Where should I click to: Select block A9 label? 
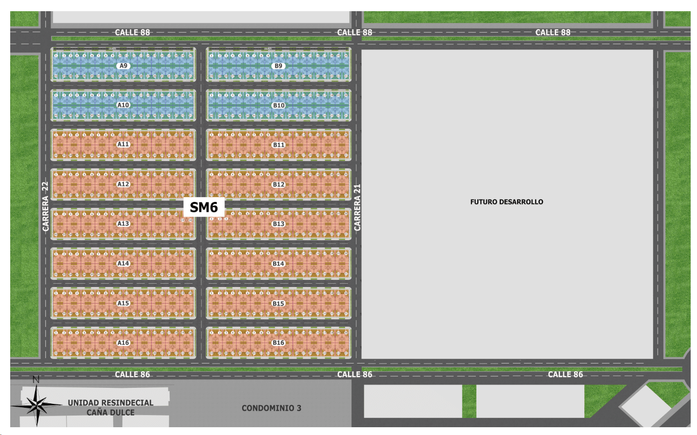[123, 66]
